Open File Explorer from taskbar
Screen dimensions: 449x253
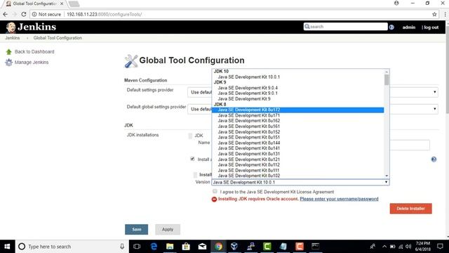point(170,247)
